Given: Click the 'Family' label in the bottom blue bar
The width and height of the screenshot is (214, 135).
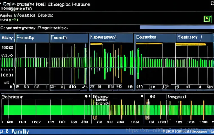Looking at the screenshot, I should (x=20, y=132).
